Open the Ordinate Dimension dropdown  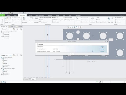point(50,18)
